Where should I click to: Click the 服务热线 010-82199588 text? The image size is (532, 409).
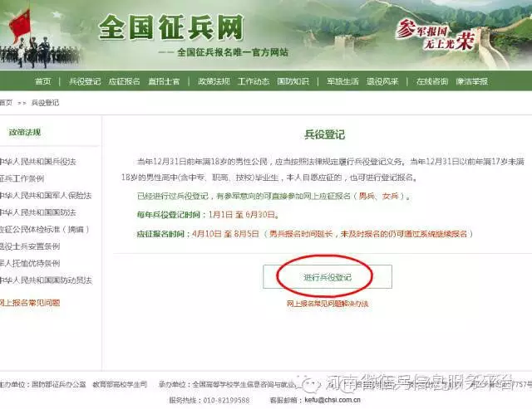pyautogui.click(x=209, y=400)
